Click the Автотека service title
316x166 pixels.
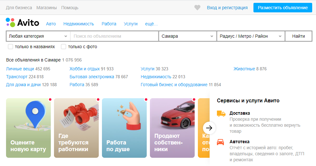[x=239, y=142]
